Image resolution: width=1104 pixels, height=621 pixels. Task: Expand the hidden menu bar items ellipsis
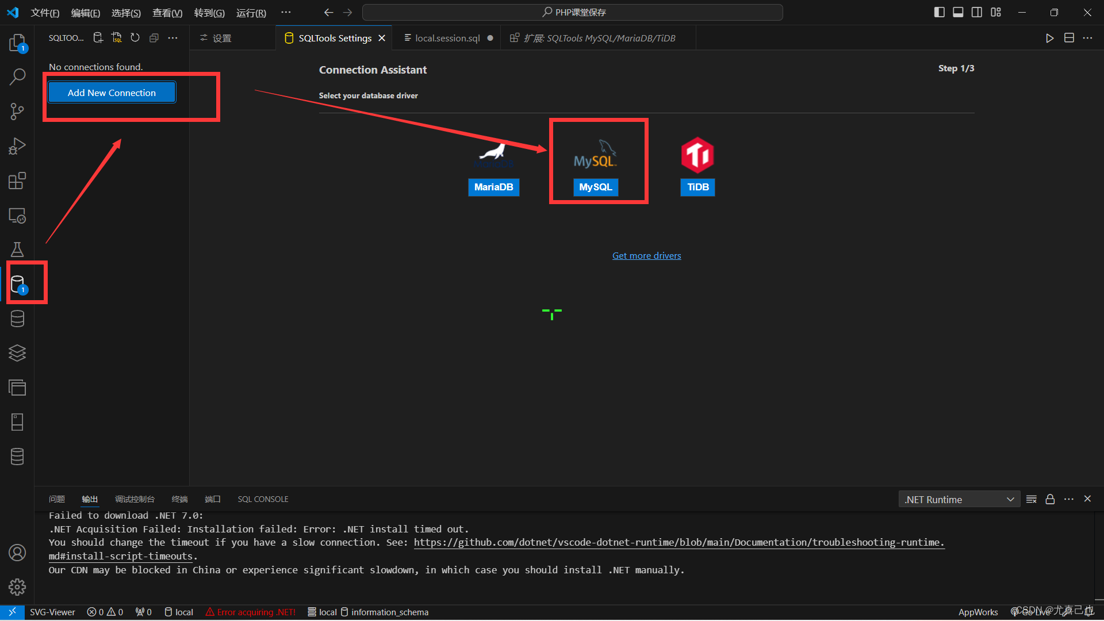click(x=286, y=12)
